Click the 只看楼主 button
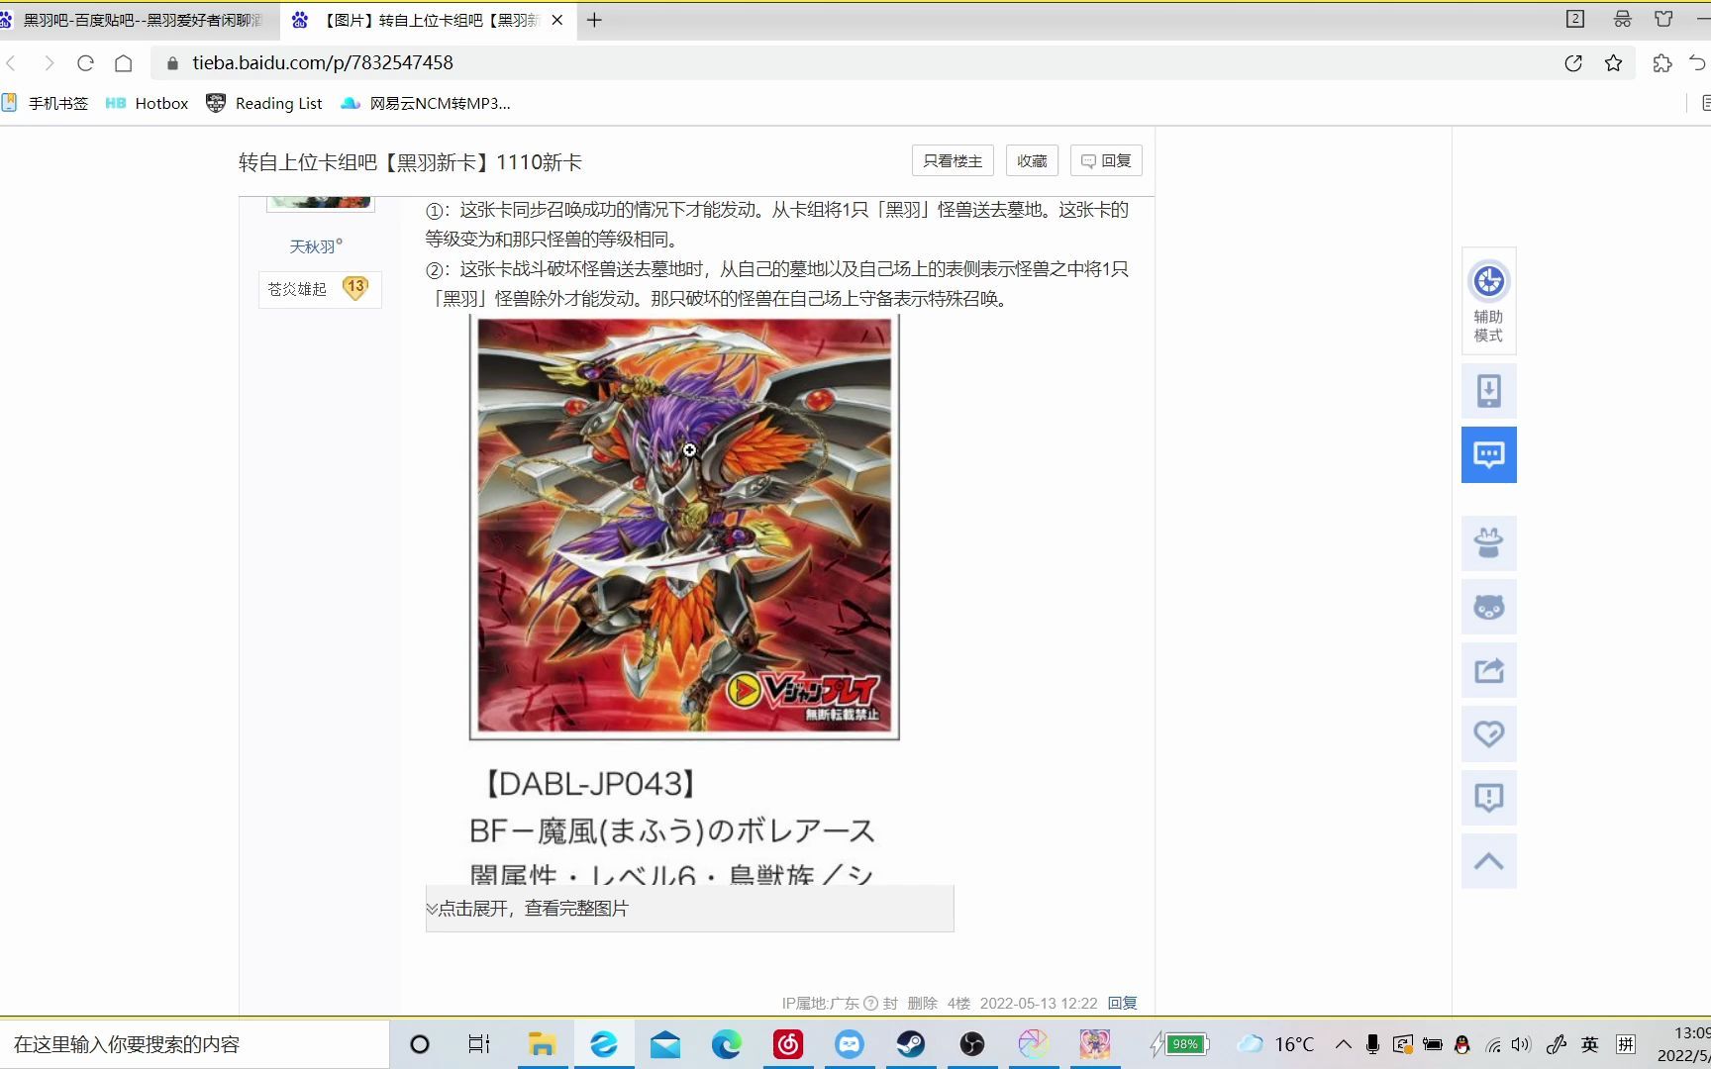Screen dimensions: 1711x1069 point(953,161)
